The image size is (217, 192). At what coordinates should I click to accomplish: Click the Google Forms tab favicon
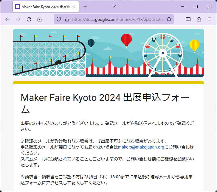coord(18,7)
